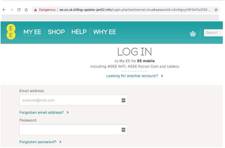Viewport: 225px width, 148px height.
Task: Click the 'Email address:' label
Action: coord(32,91)
